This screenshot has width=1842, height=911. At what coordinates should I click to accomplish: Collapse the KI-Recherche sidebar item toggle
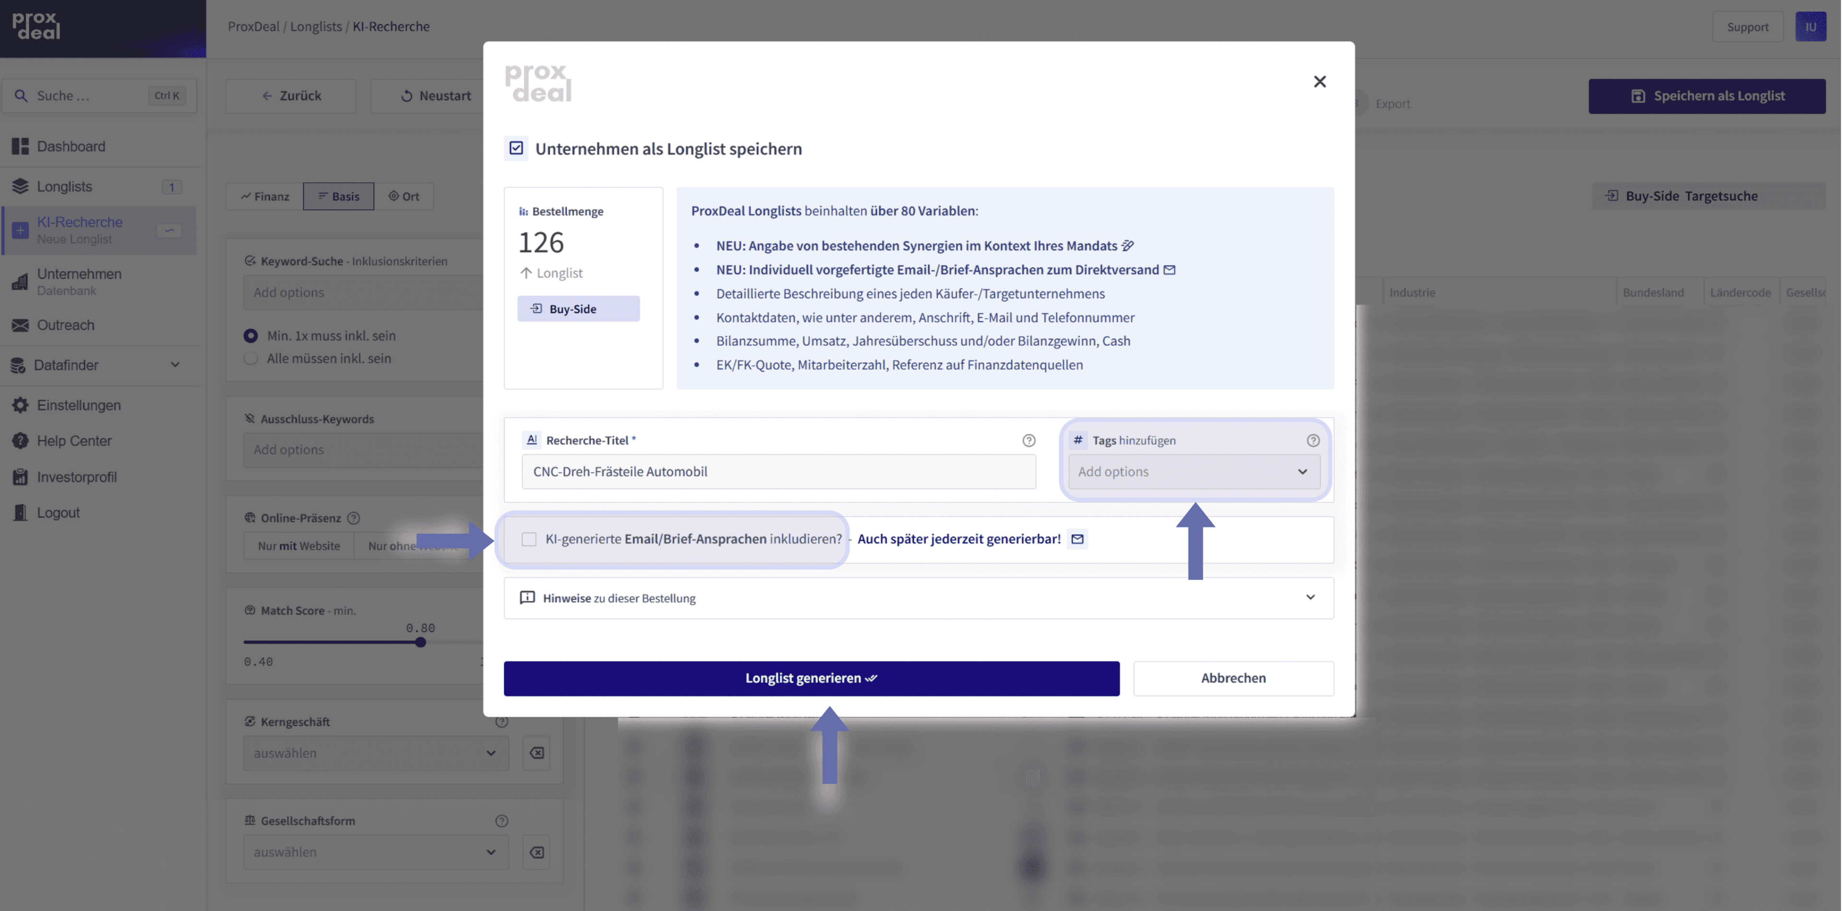pos(169,230)
